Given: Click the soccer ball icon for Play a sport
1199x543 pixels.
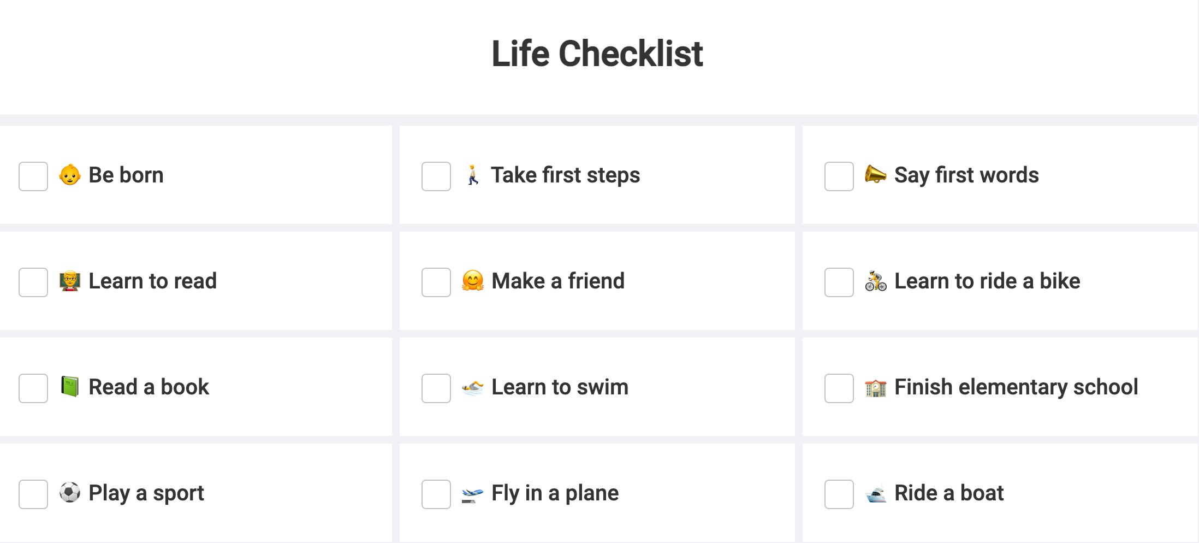Looking at the screenshot, I should (x=70, y=493).
